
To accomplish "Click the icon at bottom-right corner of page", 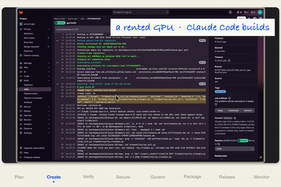I will click(x=260, y=157).
